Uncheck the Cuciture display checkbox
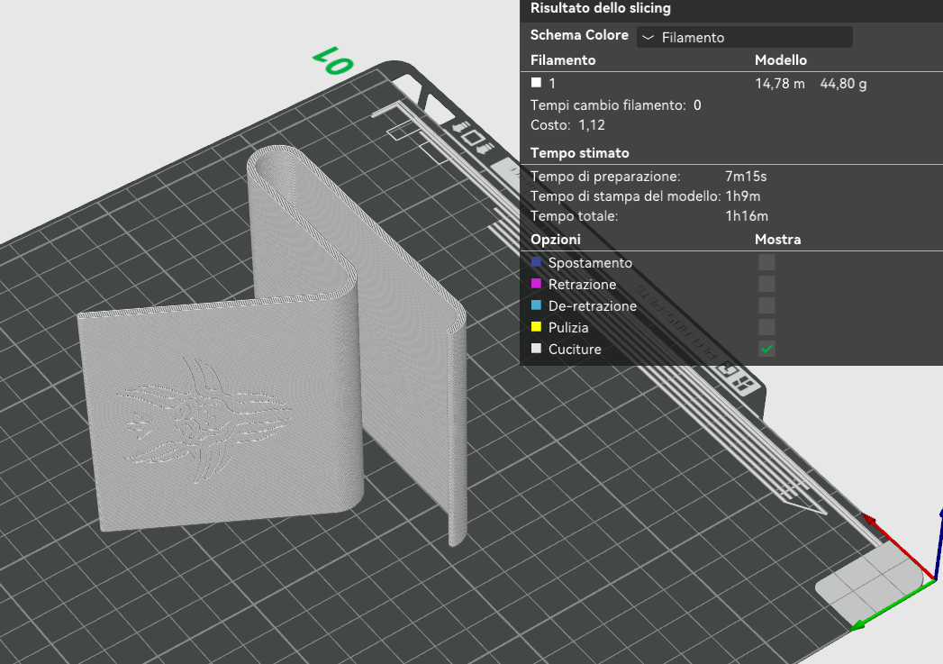Screen dimensions: 943x664 tap(766, 349)
